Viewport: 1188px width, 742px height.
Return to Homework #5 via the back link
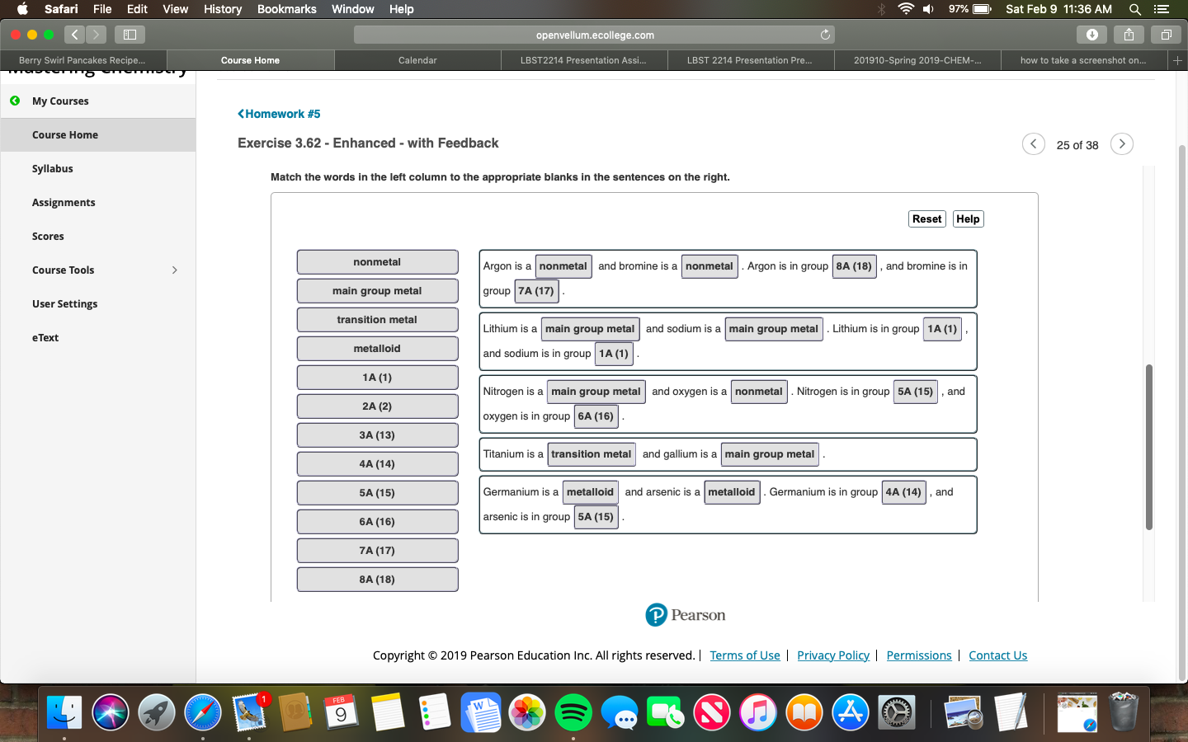point(279,114)
